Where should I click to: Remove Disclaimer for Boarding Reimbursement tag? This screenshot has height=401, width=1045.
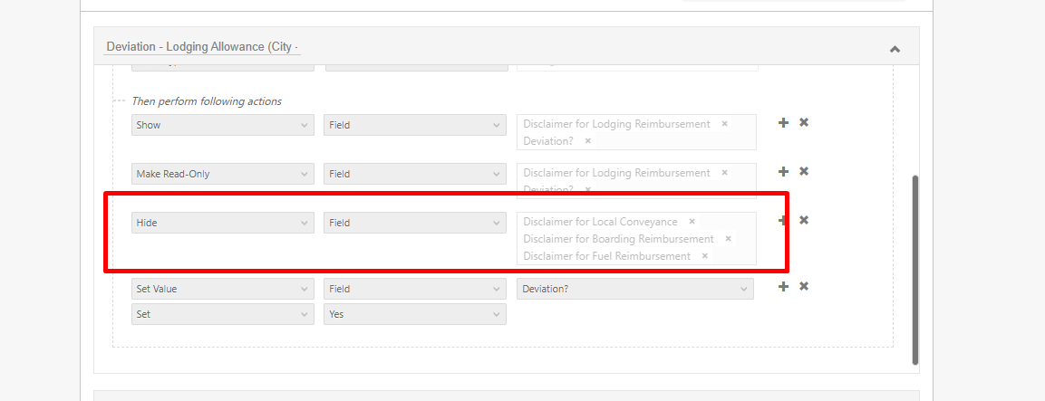click(x=728, y=239)
